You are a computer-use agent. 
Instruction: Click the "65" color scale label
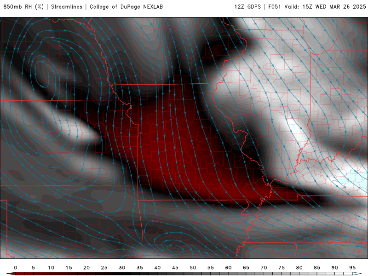246,268
